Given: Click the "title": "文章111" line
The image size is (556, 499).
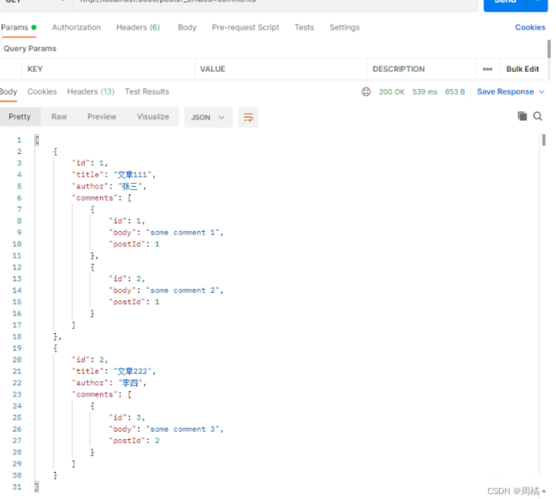Looking at the screenshot, I should coord(113,174).
